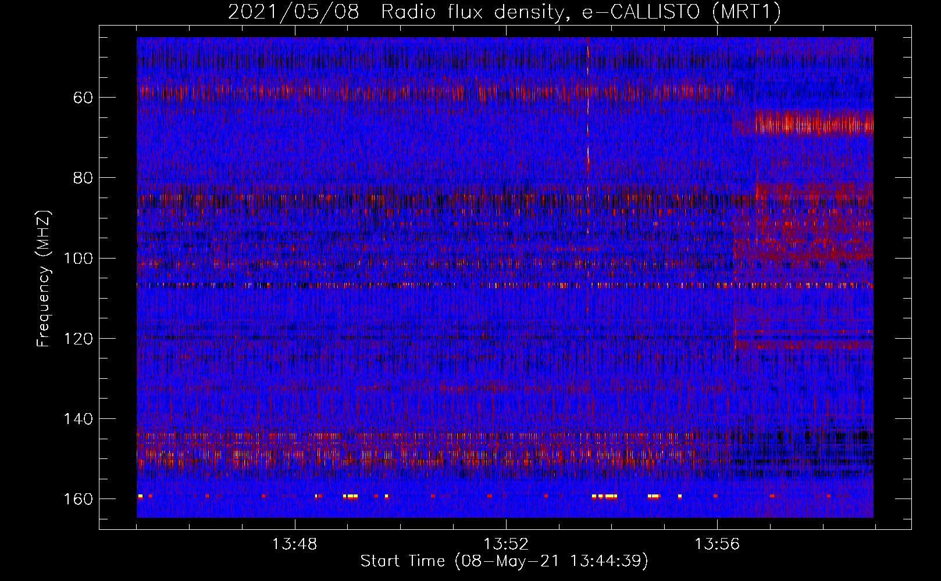Image resolution: width=941 pixels, height=581 pixels.
Task: Click the 160 frequency tick label
Action: 79,499
